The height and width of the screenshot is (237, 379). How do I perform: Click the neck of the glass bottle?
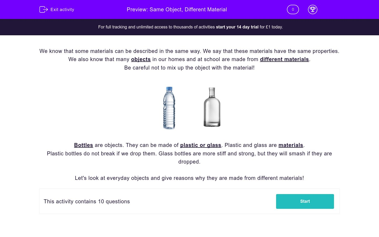tap(212, 92)
